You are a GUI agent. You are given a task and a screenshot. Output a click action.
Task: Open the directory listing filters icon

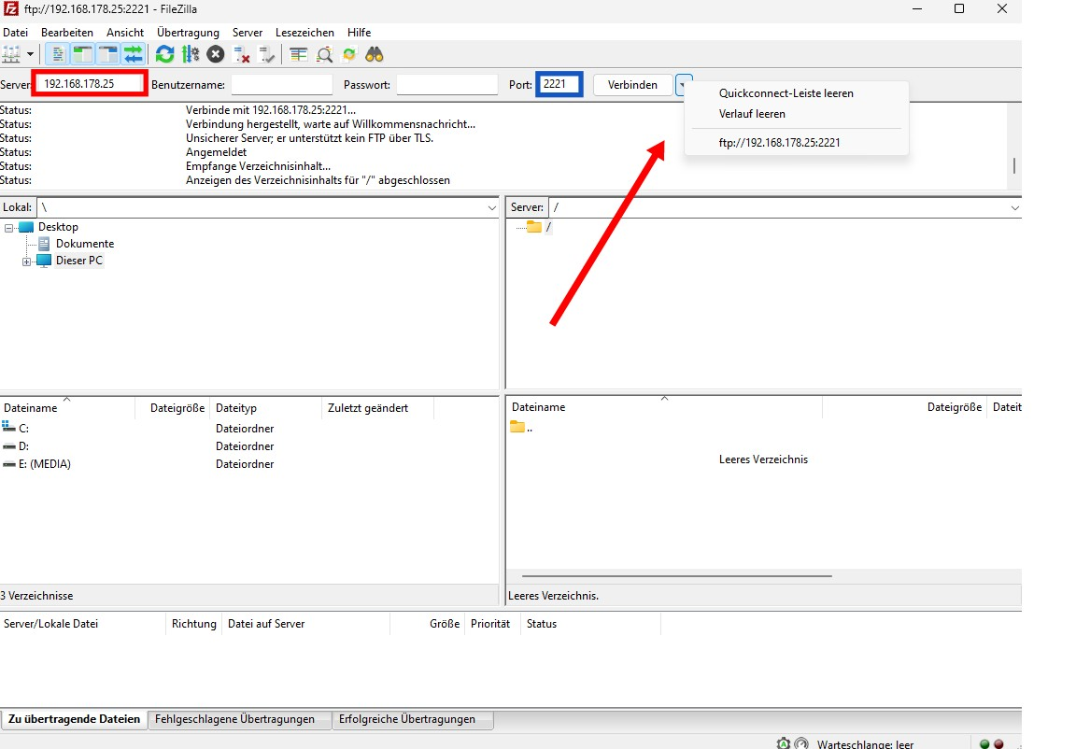(298, 54)
